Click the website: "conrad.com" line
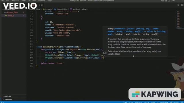 pos(57,14)
